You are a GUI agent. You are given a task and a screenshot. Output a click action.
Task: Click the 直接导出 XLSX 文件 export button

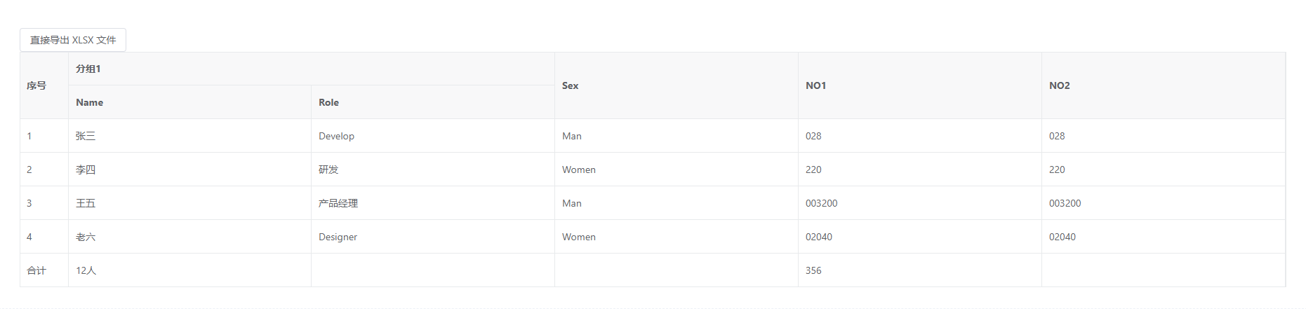73,40
